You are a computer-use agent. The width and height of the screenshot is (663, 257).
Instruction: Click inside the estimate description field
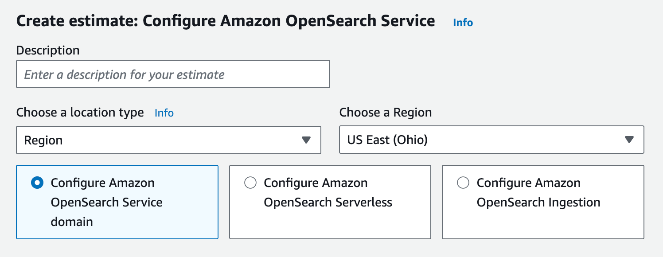tap(173, 74)
